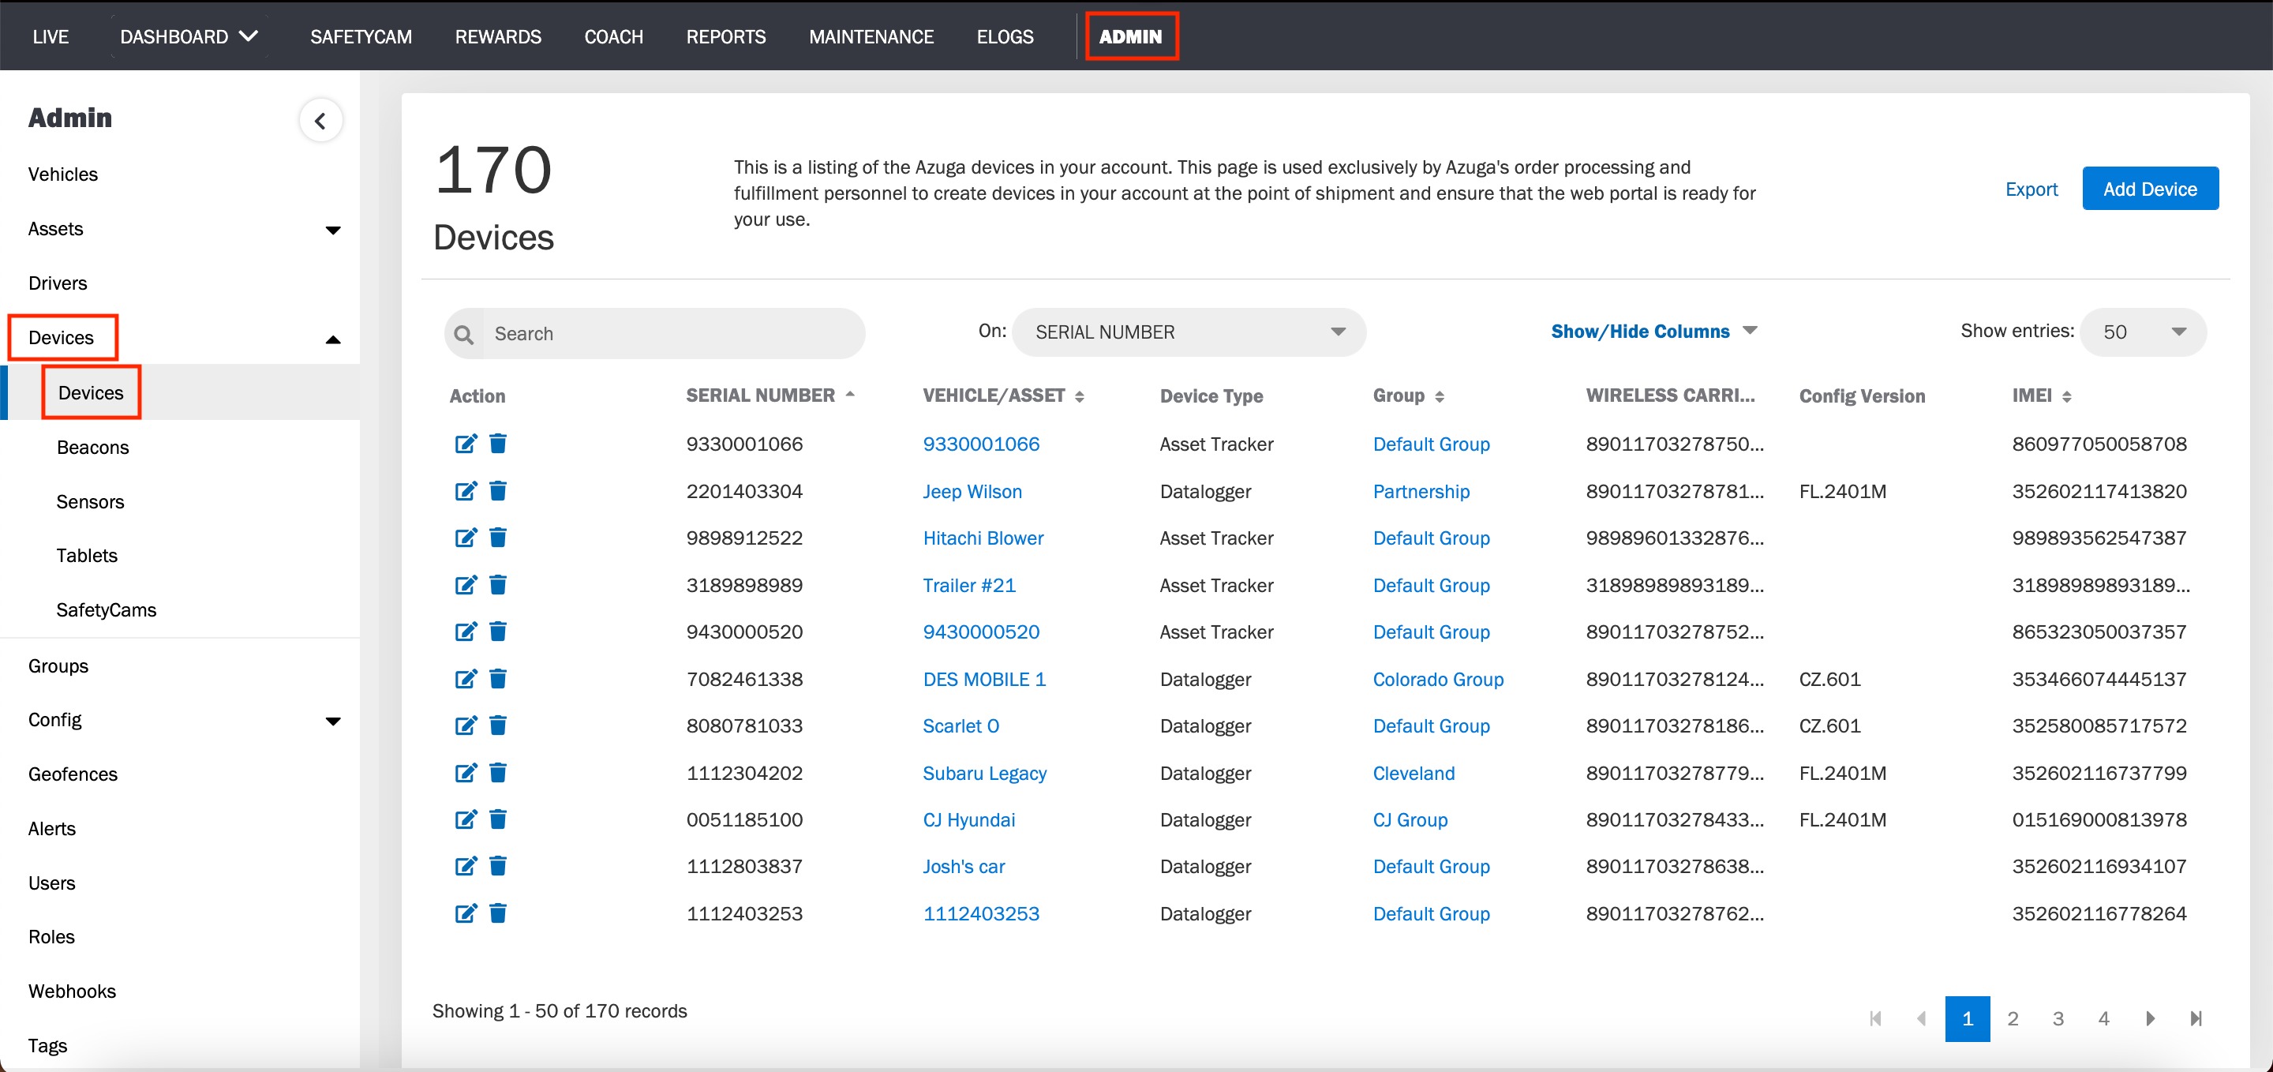Open the Rewards tab
This screenshot has width=2273, height=1072.
(499, 37)
